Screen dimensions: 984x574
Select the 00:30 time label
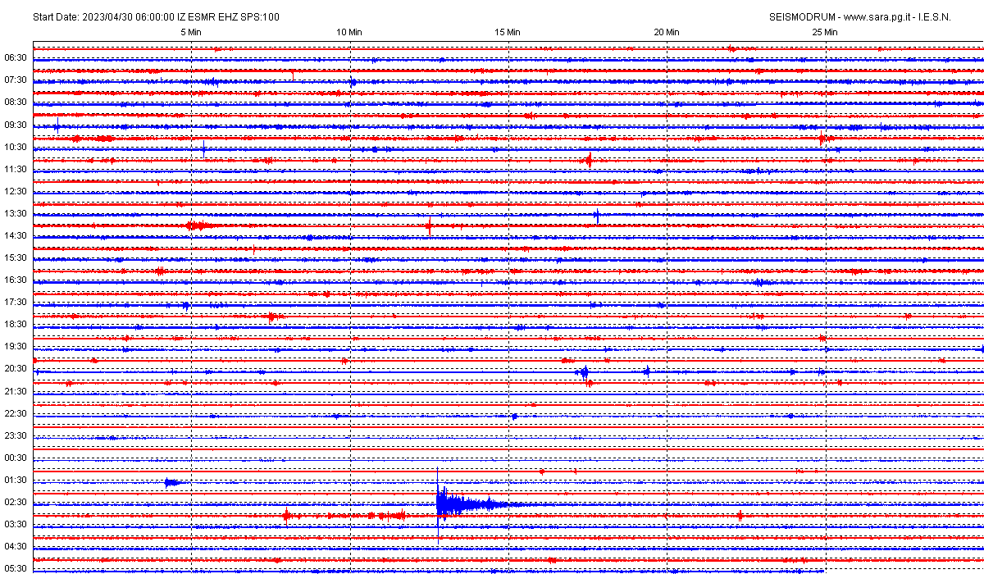coord(16,458)
